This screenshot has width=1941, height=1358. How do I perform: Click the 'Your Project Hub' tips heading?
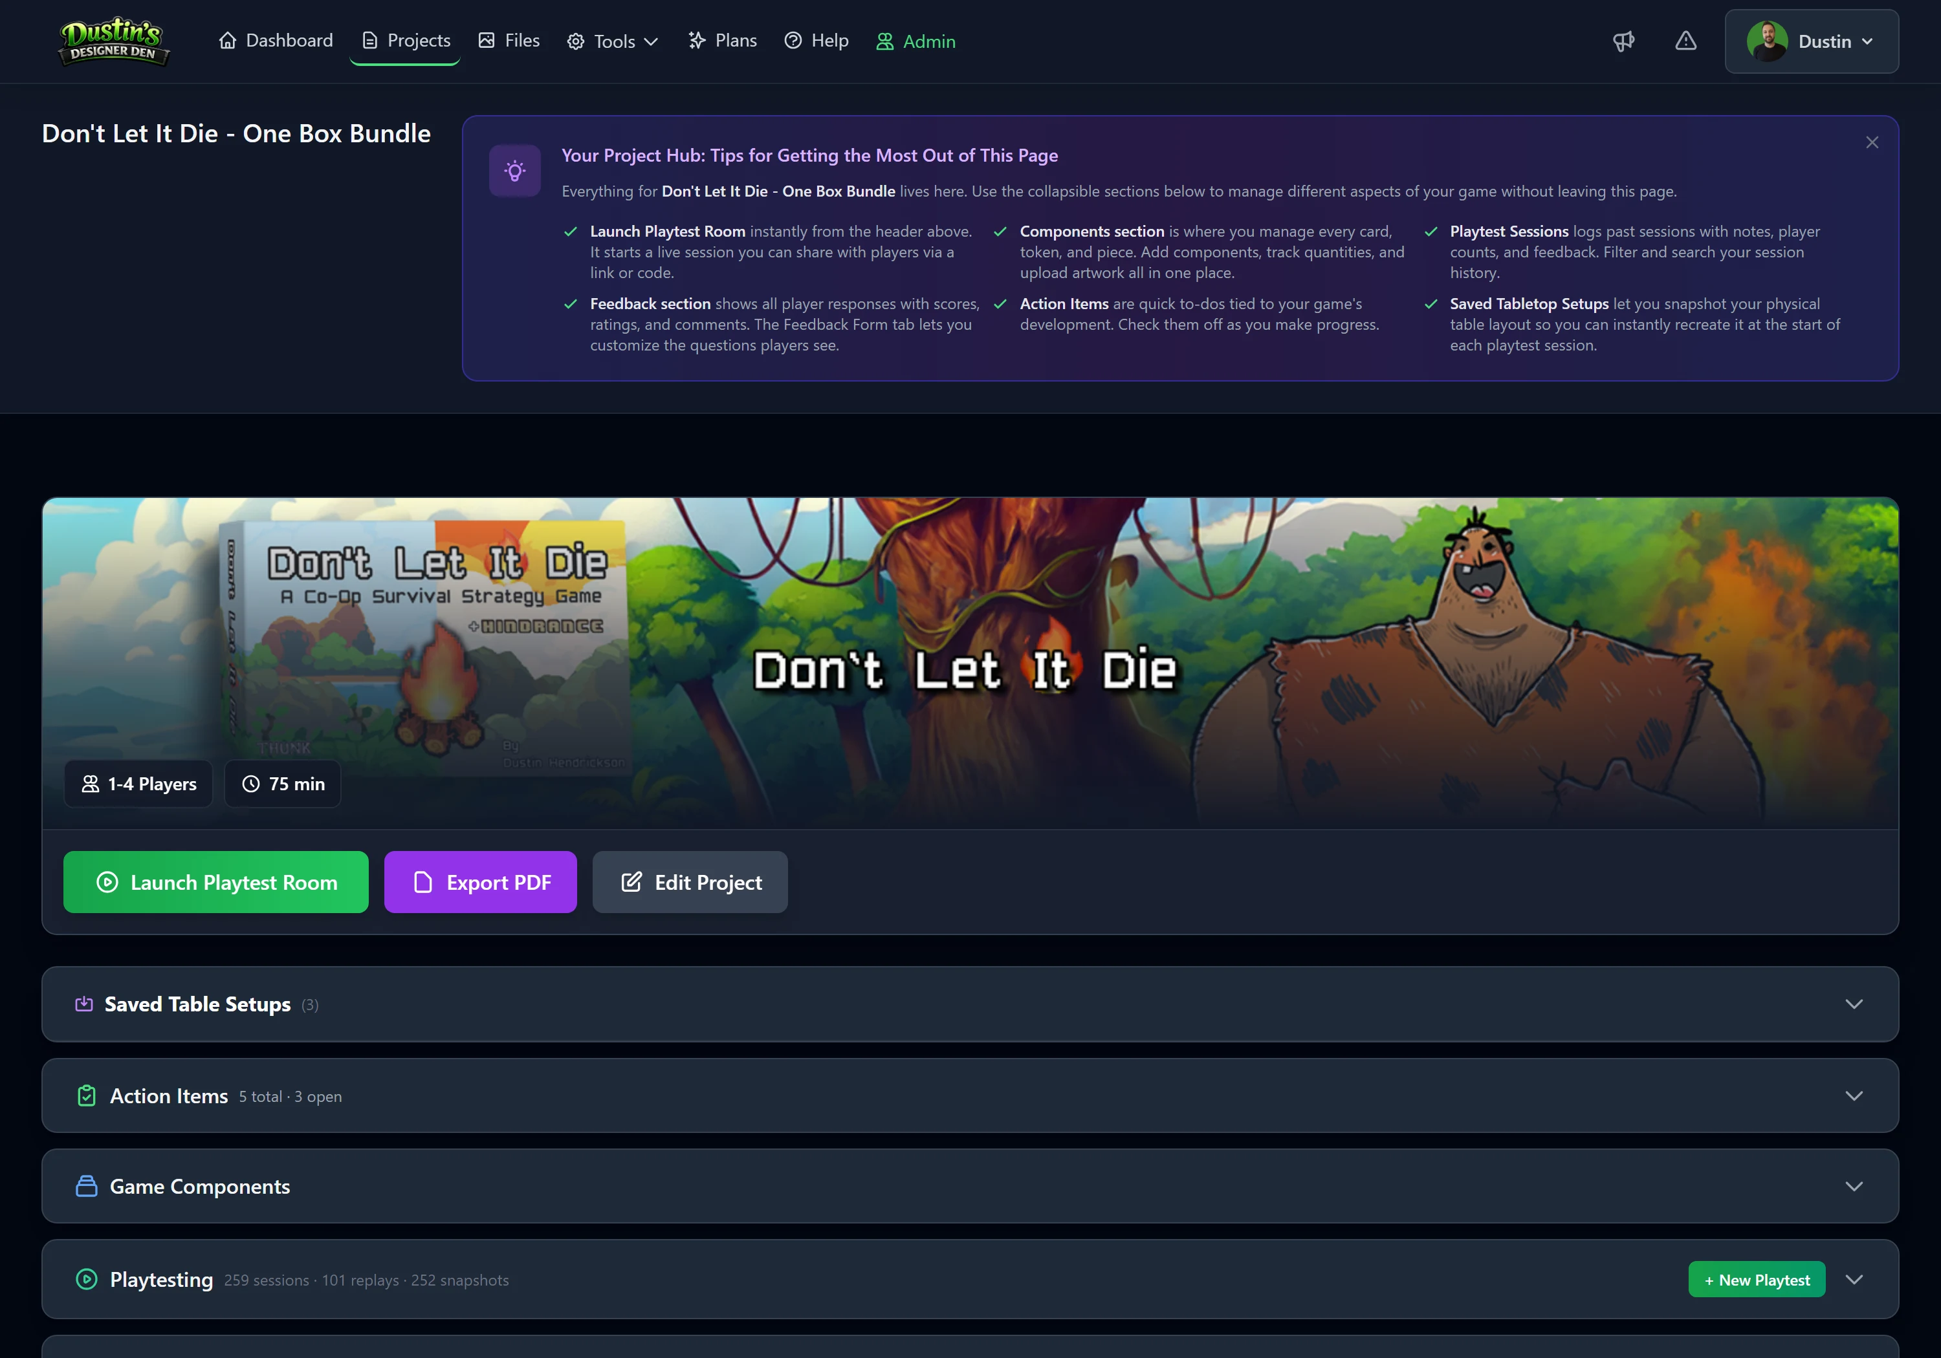(810, 155)
